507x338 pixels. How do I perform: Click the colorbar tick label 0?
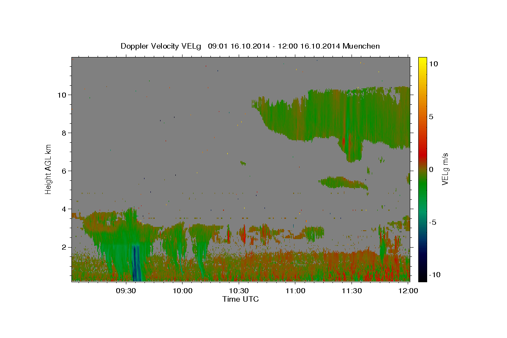431,169
